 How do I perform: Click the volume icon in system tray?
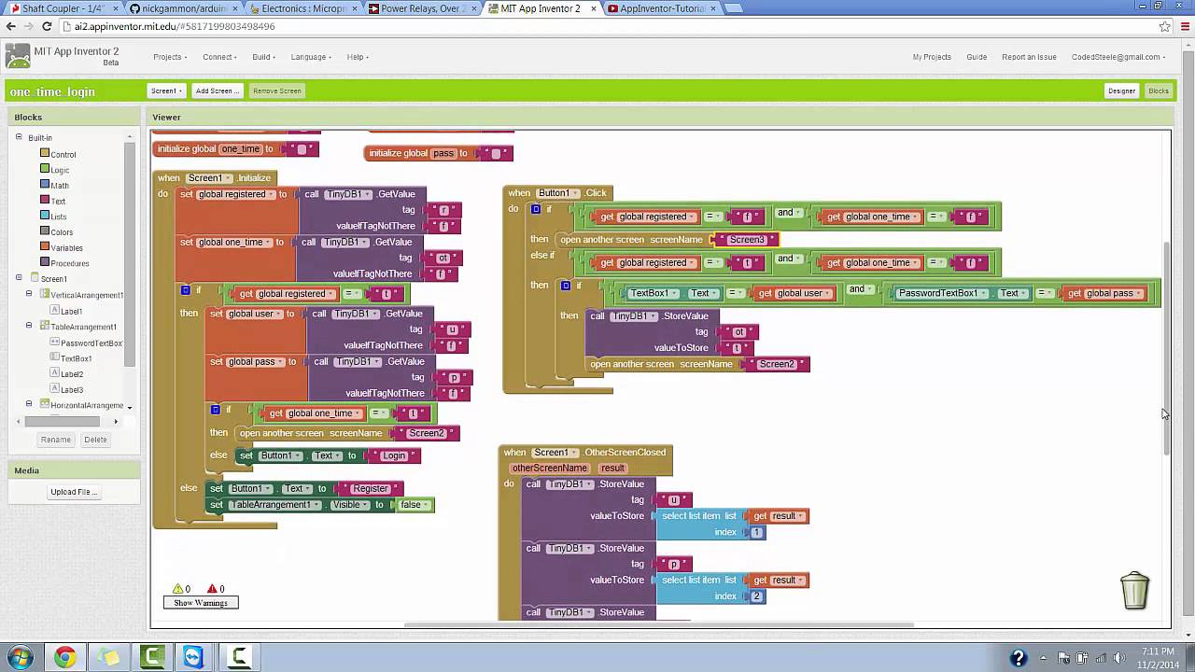(1119, 658)
